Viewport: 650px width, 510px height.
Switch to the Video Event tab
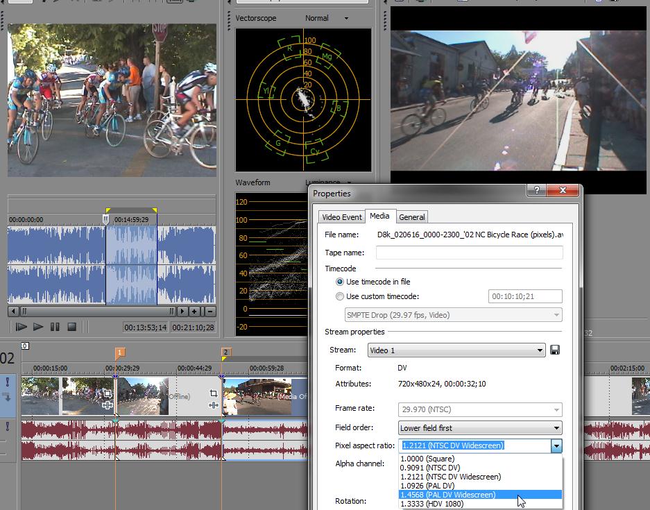[x=341, y=217]
